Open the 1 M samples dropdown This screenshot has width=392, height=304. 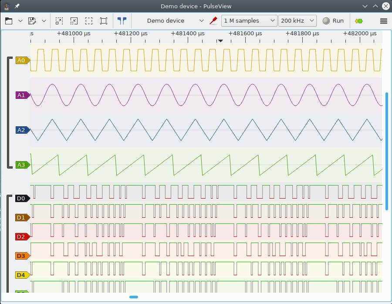(x=249, y=21)
